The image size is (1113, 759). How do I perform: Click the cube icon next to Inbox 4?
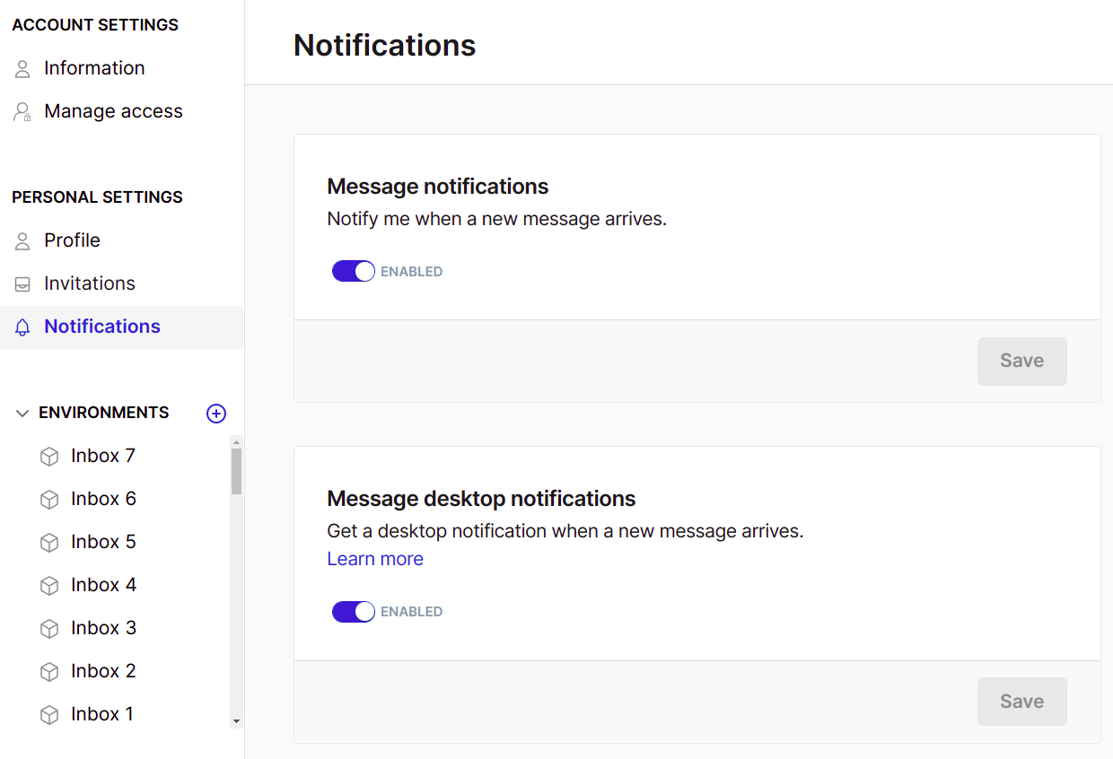(x=49, y=586)
